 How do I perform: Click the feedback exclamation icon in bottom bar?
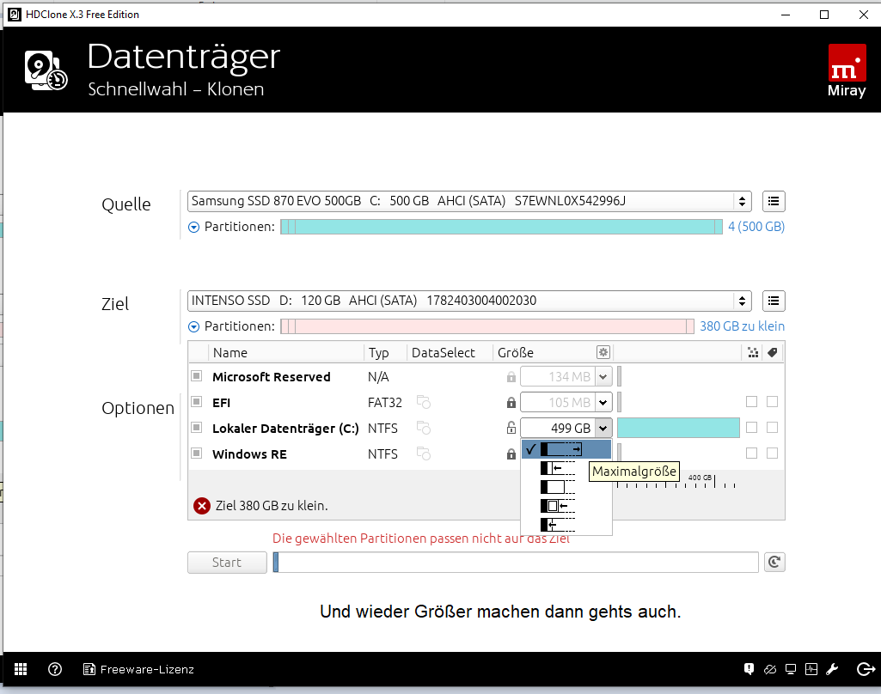749,669
